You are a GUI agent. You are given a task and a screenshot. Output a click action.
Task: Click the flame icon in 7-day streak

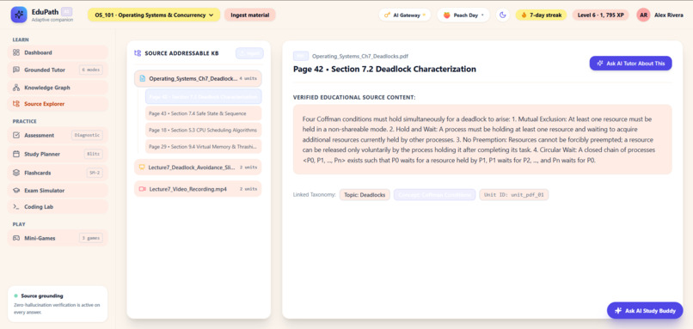(x=524, y=15)
